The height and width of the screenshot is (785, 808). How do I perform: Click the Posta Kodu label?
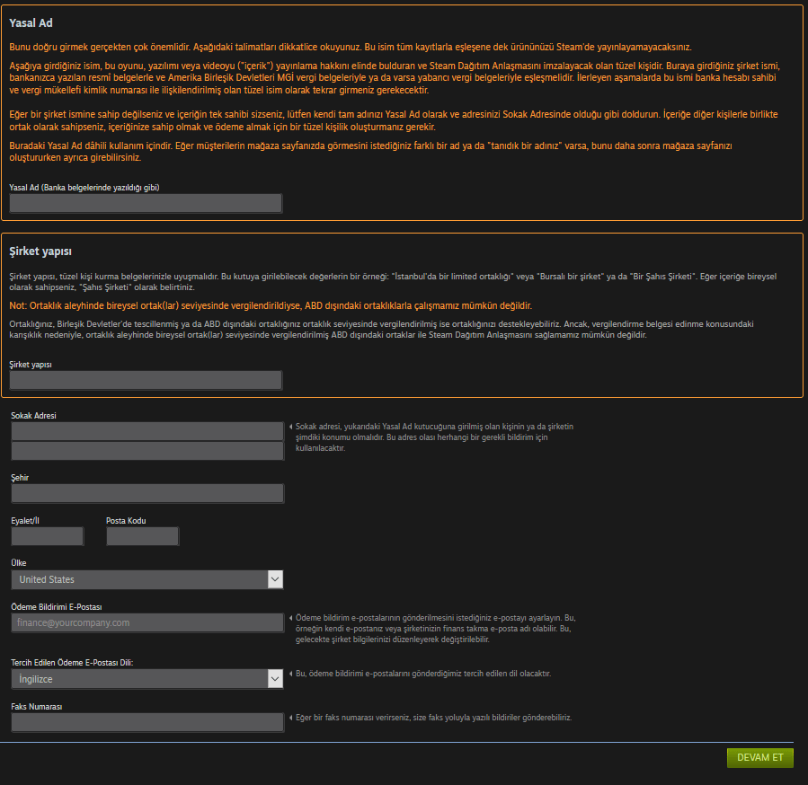[126, 521]
